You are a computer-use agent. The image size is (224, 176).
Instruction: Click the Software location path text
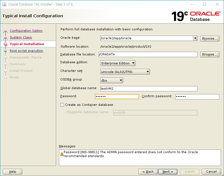(x=126, y=47)
